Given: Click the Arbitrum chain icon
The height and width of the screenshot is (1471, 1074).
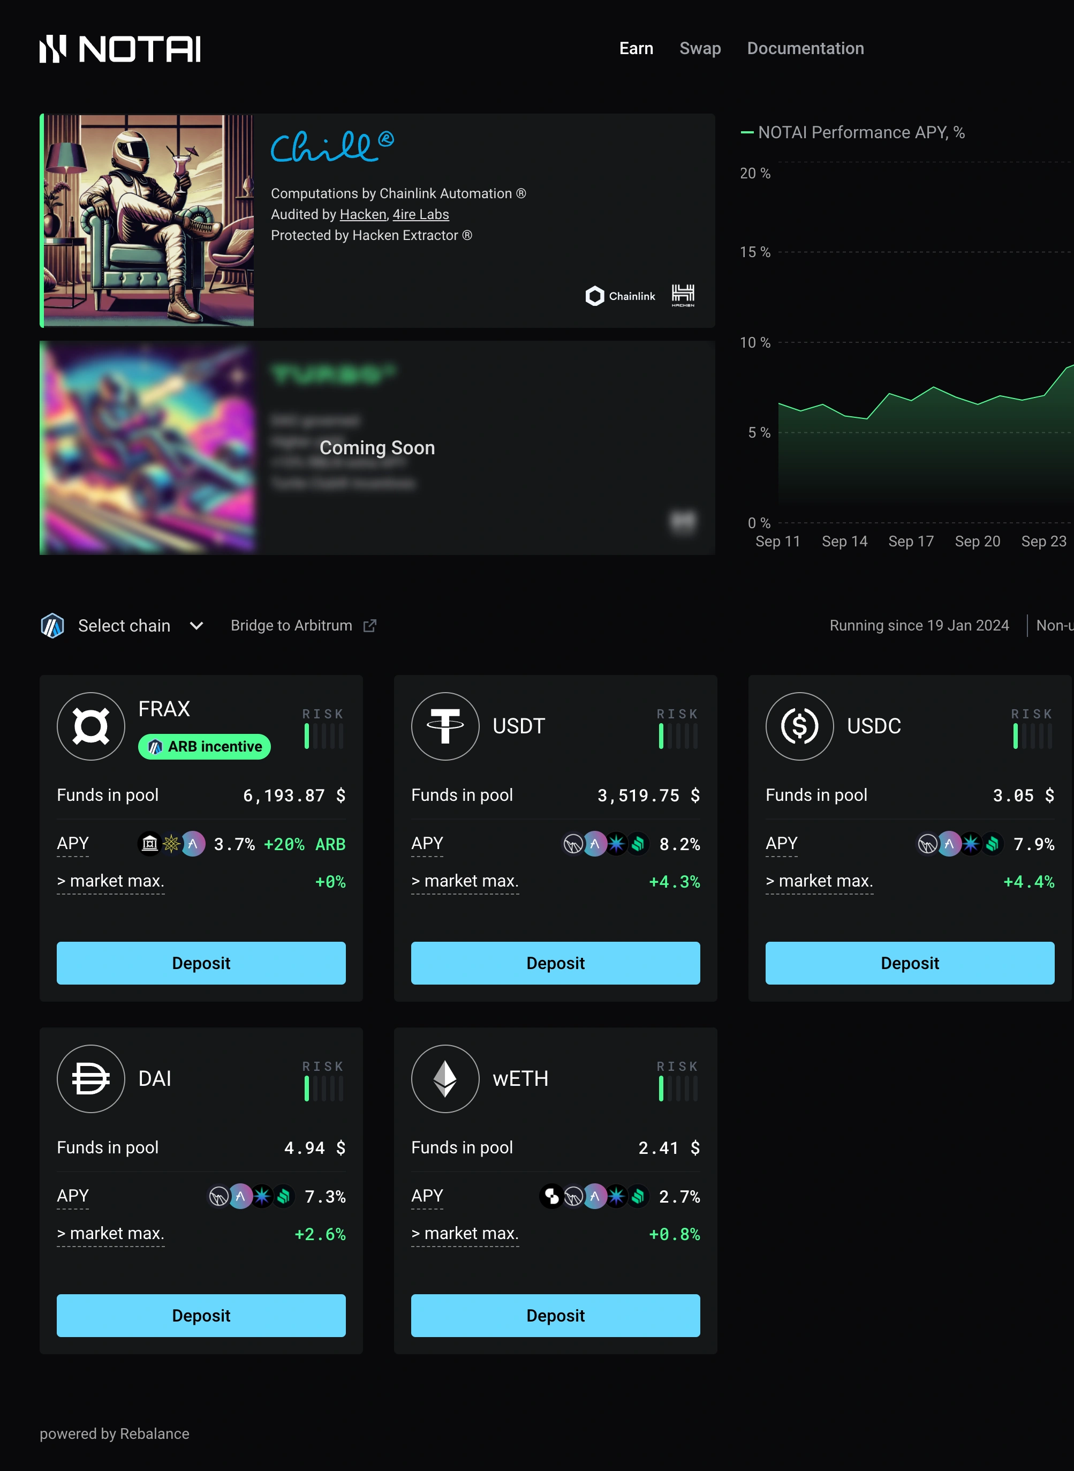Looking at the screenshot, I should coord(52,626).
